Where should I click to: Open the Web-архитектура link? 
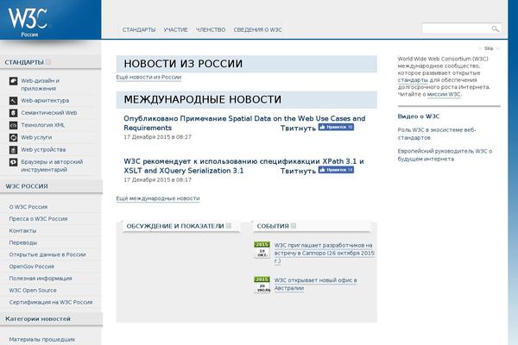pos(45,101)
